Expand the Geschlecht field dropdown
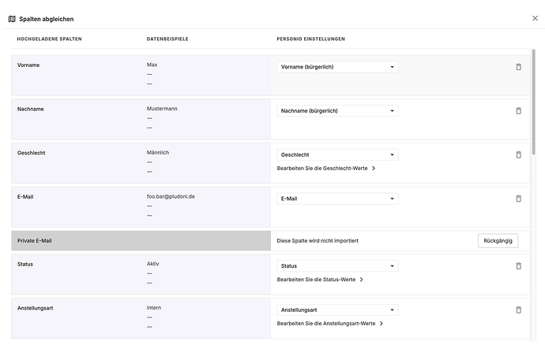 coord(337,154)
